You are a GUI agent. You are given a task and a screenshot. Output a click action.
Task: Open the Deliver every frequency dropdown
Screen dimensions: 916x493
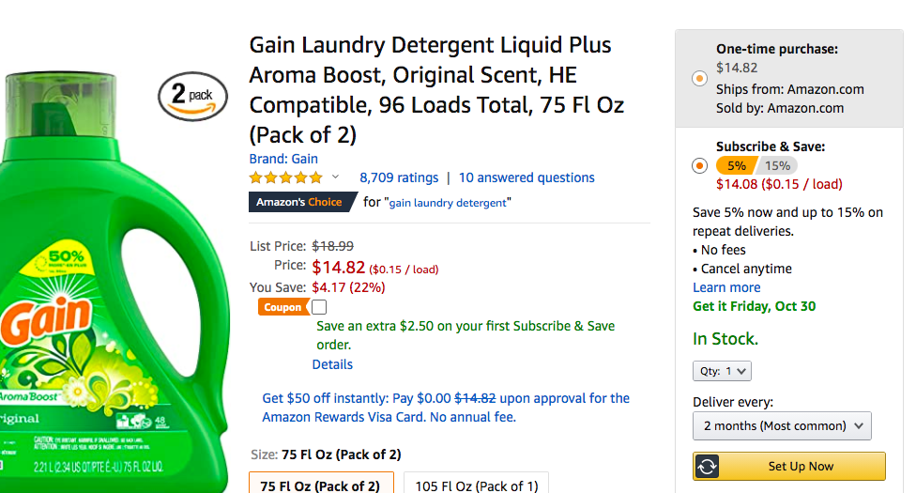tap(782, 425)
